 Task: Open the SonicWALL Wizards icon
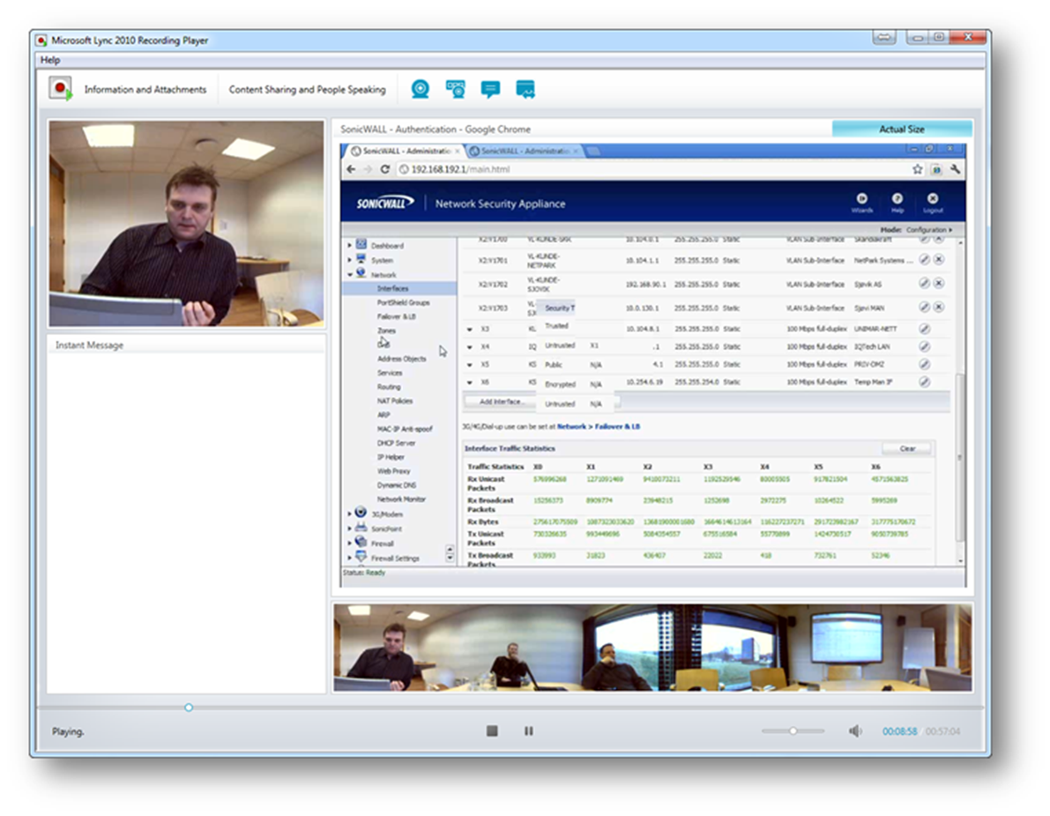pos(862,202)
